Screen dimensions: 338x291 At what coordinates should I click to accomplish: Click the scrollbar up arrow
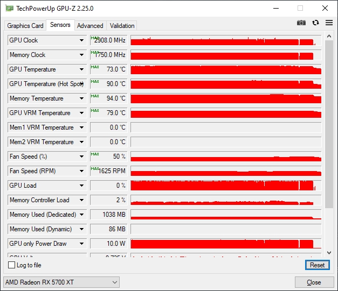329,36
